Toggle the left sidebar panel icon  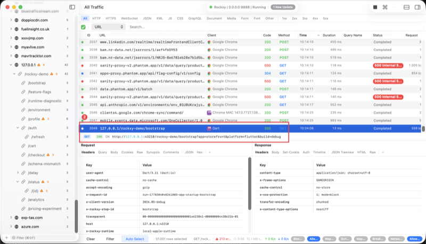coord(72,7)
